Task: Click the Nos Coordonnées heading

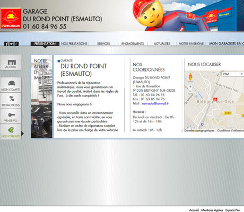Action: pos(149,67)
